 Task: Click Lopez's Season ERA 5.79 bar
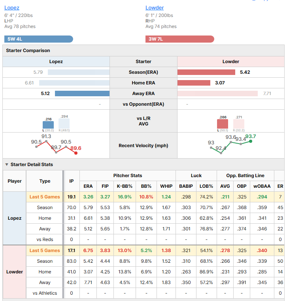pyautogui.click(x=79, y=72)
